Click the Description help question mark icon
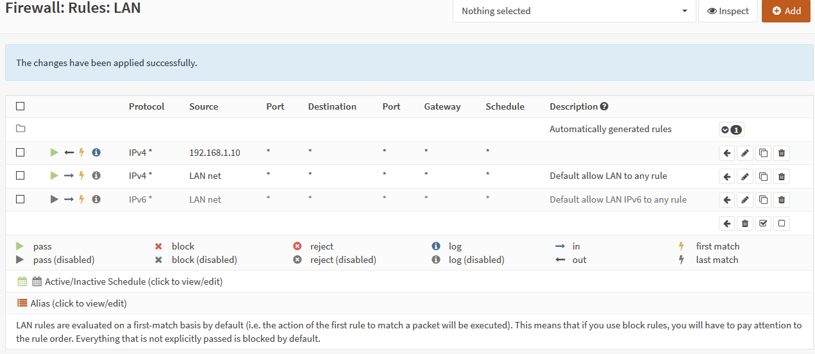Screen dimensions: 815x354 (604, 106)
